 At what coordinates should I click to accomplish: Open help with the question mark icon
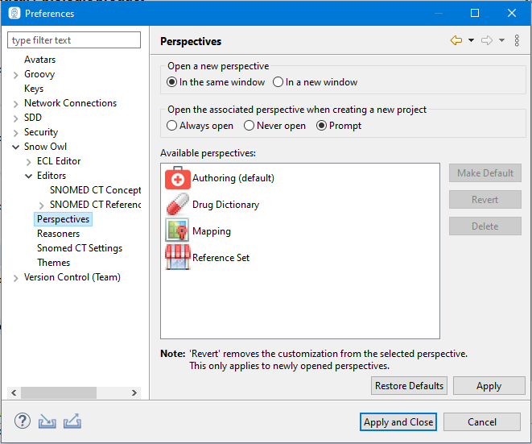point(22,421)
